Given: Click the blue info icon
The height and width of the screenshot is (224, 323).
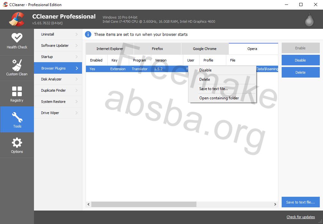Looking at the screenshot, I should 88,34.
